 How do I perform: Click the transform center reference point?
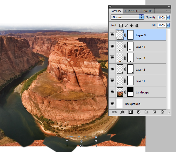[81, 141]
